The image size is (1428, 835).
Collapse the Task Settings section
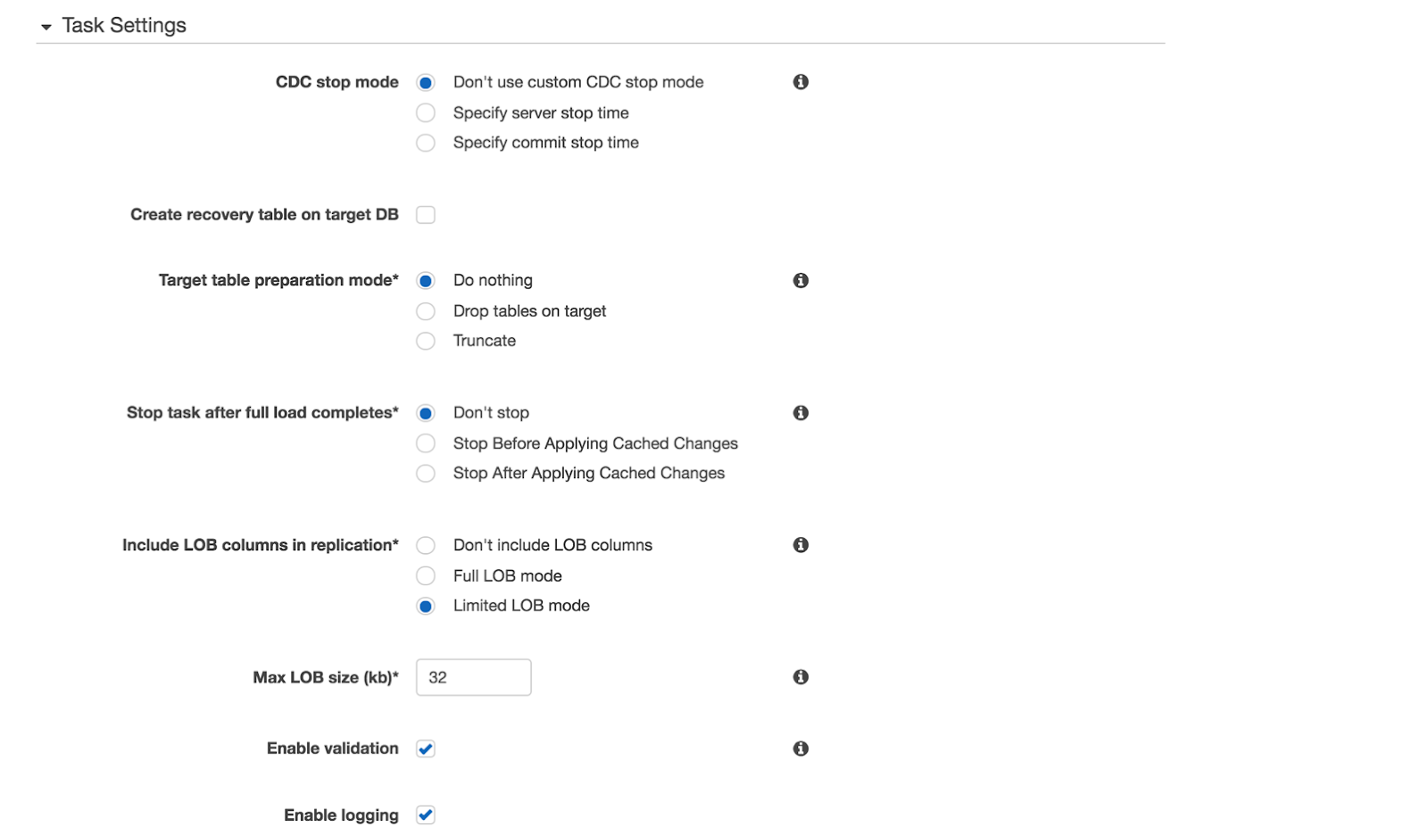[x=46, y=27]
